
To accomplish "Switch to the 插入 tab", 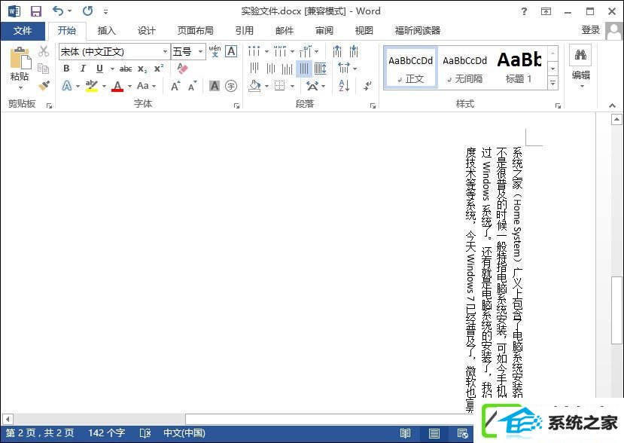I will point(107,31).
